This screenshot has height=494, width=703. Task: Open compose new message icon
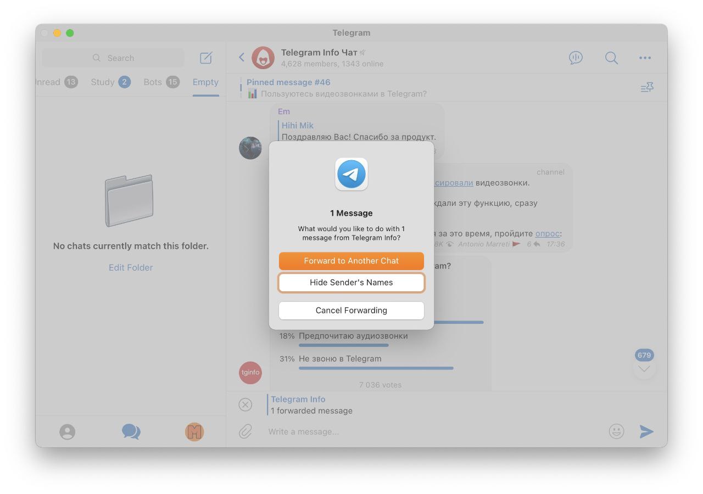tap(206, 58)
